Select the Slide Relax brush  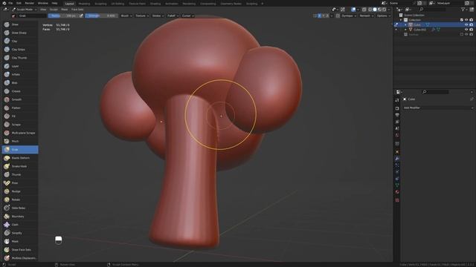pyautogui.click(x=20, y=208)
